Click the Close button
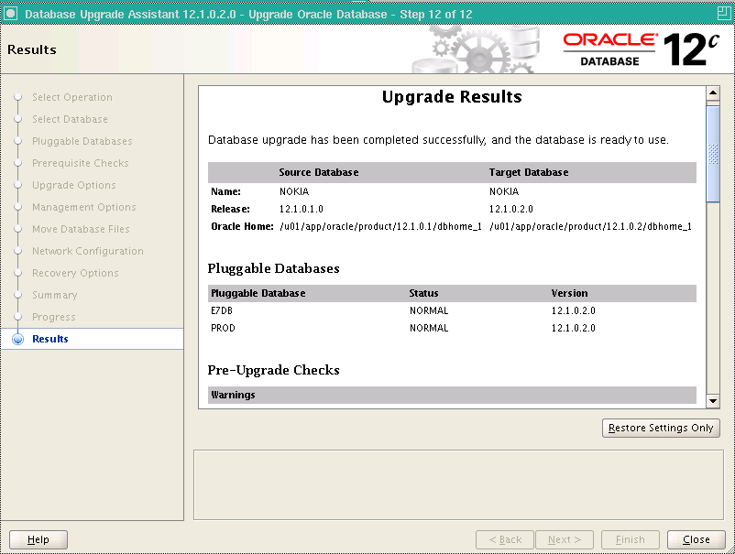Screen dimensions: 735x554 point(696,539)
